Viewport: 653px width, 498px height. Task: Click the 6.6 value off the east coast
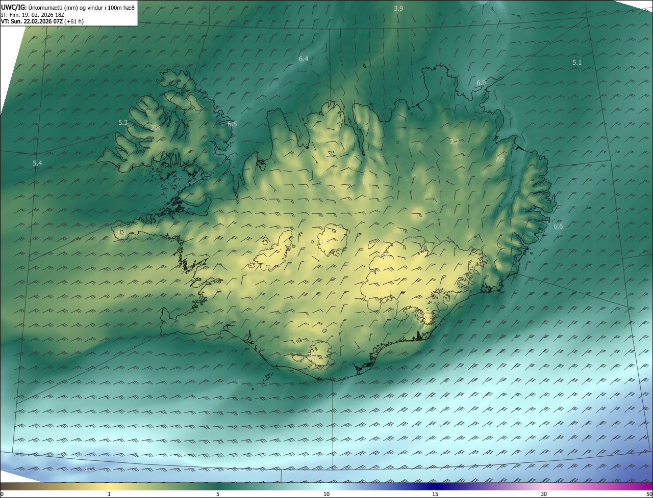[558, 227]
